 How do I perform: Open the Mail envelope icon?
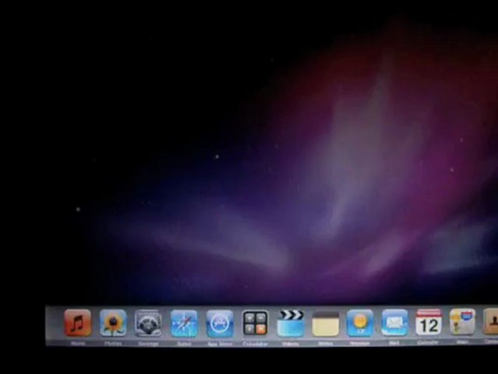click(x=394, y=323)
